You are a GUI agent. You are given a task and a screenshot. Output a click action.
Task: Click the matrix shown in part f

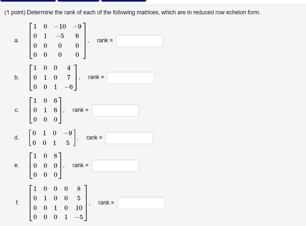pos(59,203)
